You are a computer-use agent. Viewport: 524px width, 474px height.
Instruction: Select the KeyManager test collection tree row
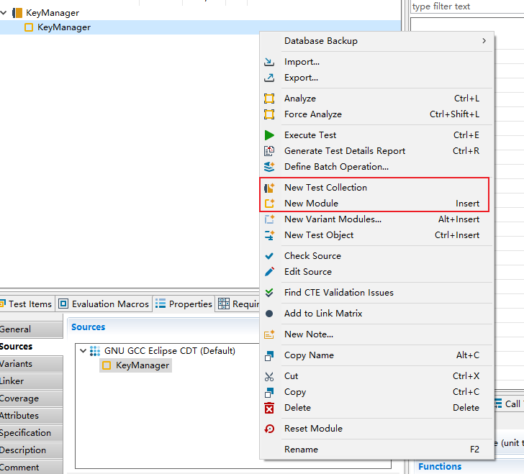(x=200, y=13)
